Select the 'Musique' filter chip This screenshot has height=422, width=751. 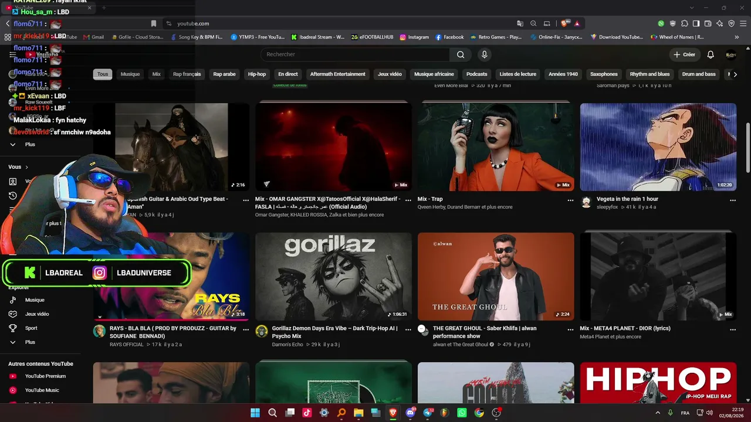click(x=130, y=74)
